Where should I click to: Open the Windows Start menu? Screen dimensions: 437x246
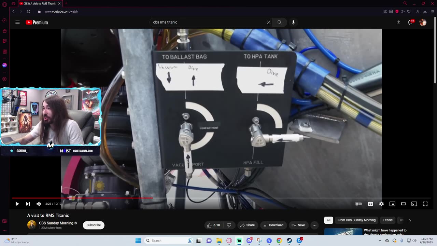[138, 241]
